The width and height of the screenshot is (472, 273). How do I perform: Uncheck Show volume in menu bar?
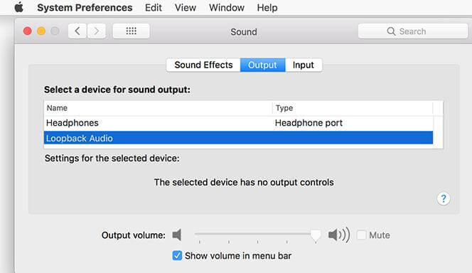177,255
